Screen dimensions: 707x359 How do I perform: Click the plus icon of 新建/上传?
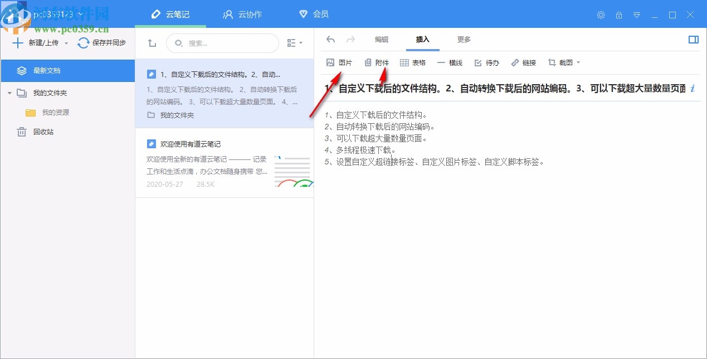click(x=18, y=43)
